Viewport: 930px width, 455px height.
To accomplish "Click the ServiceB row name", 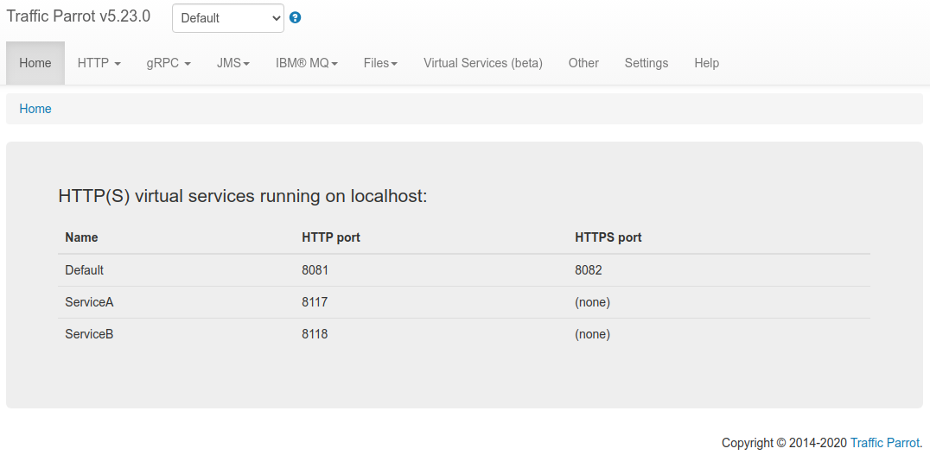I will coord(89,334).
